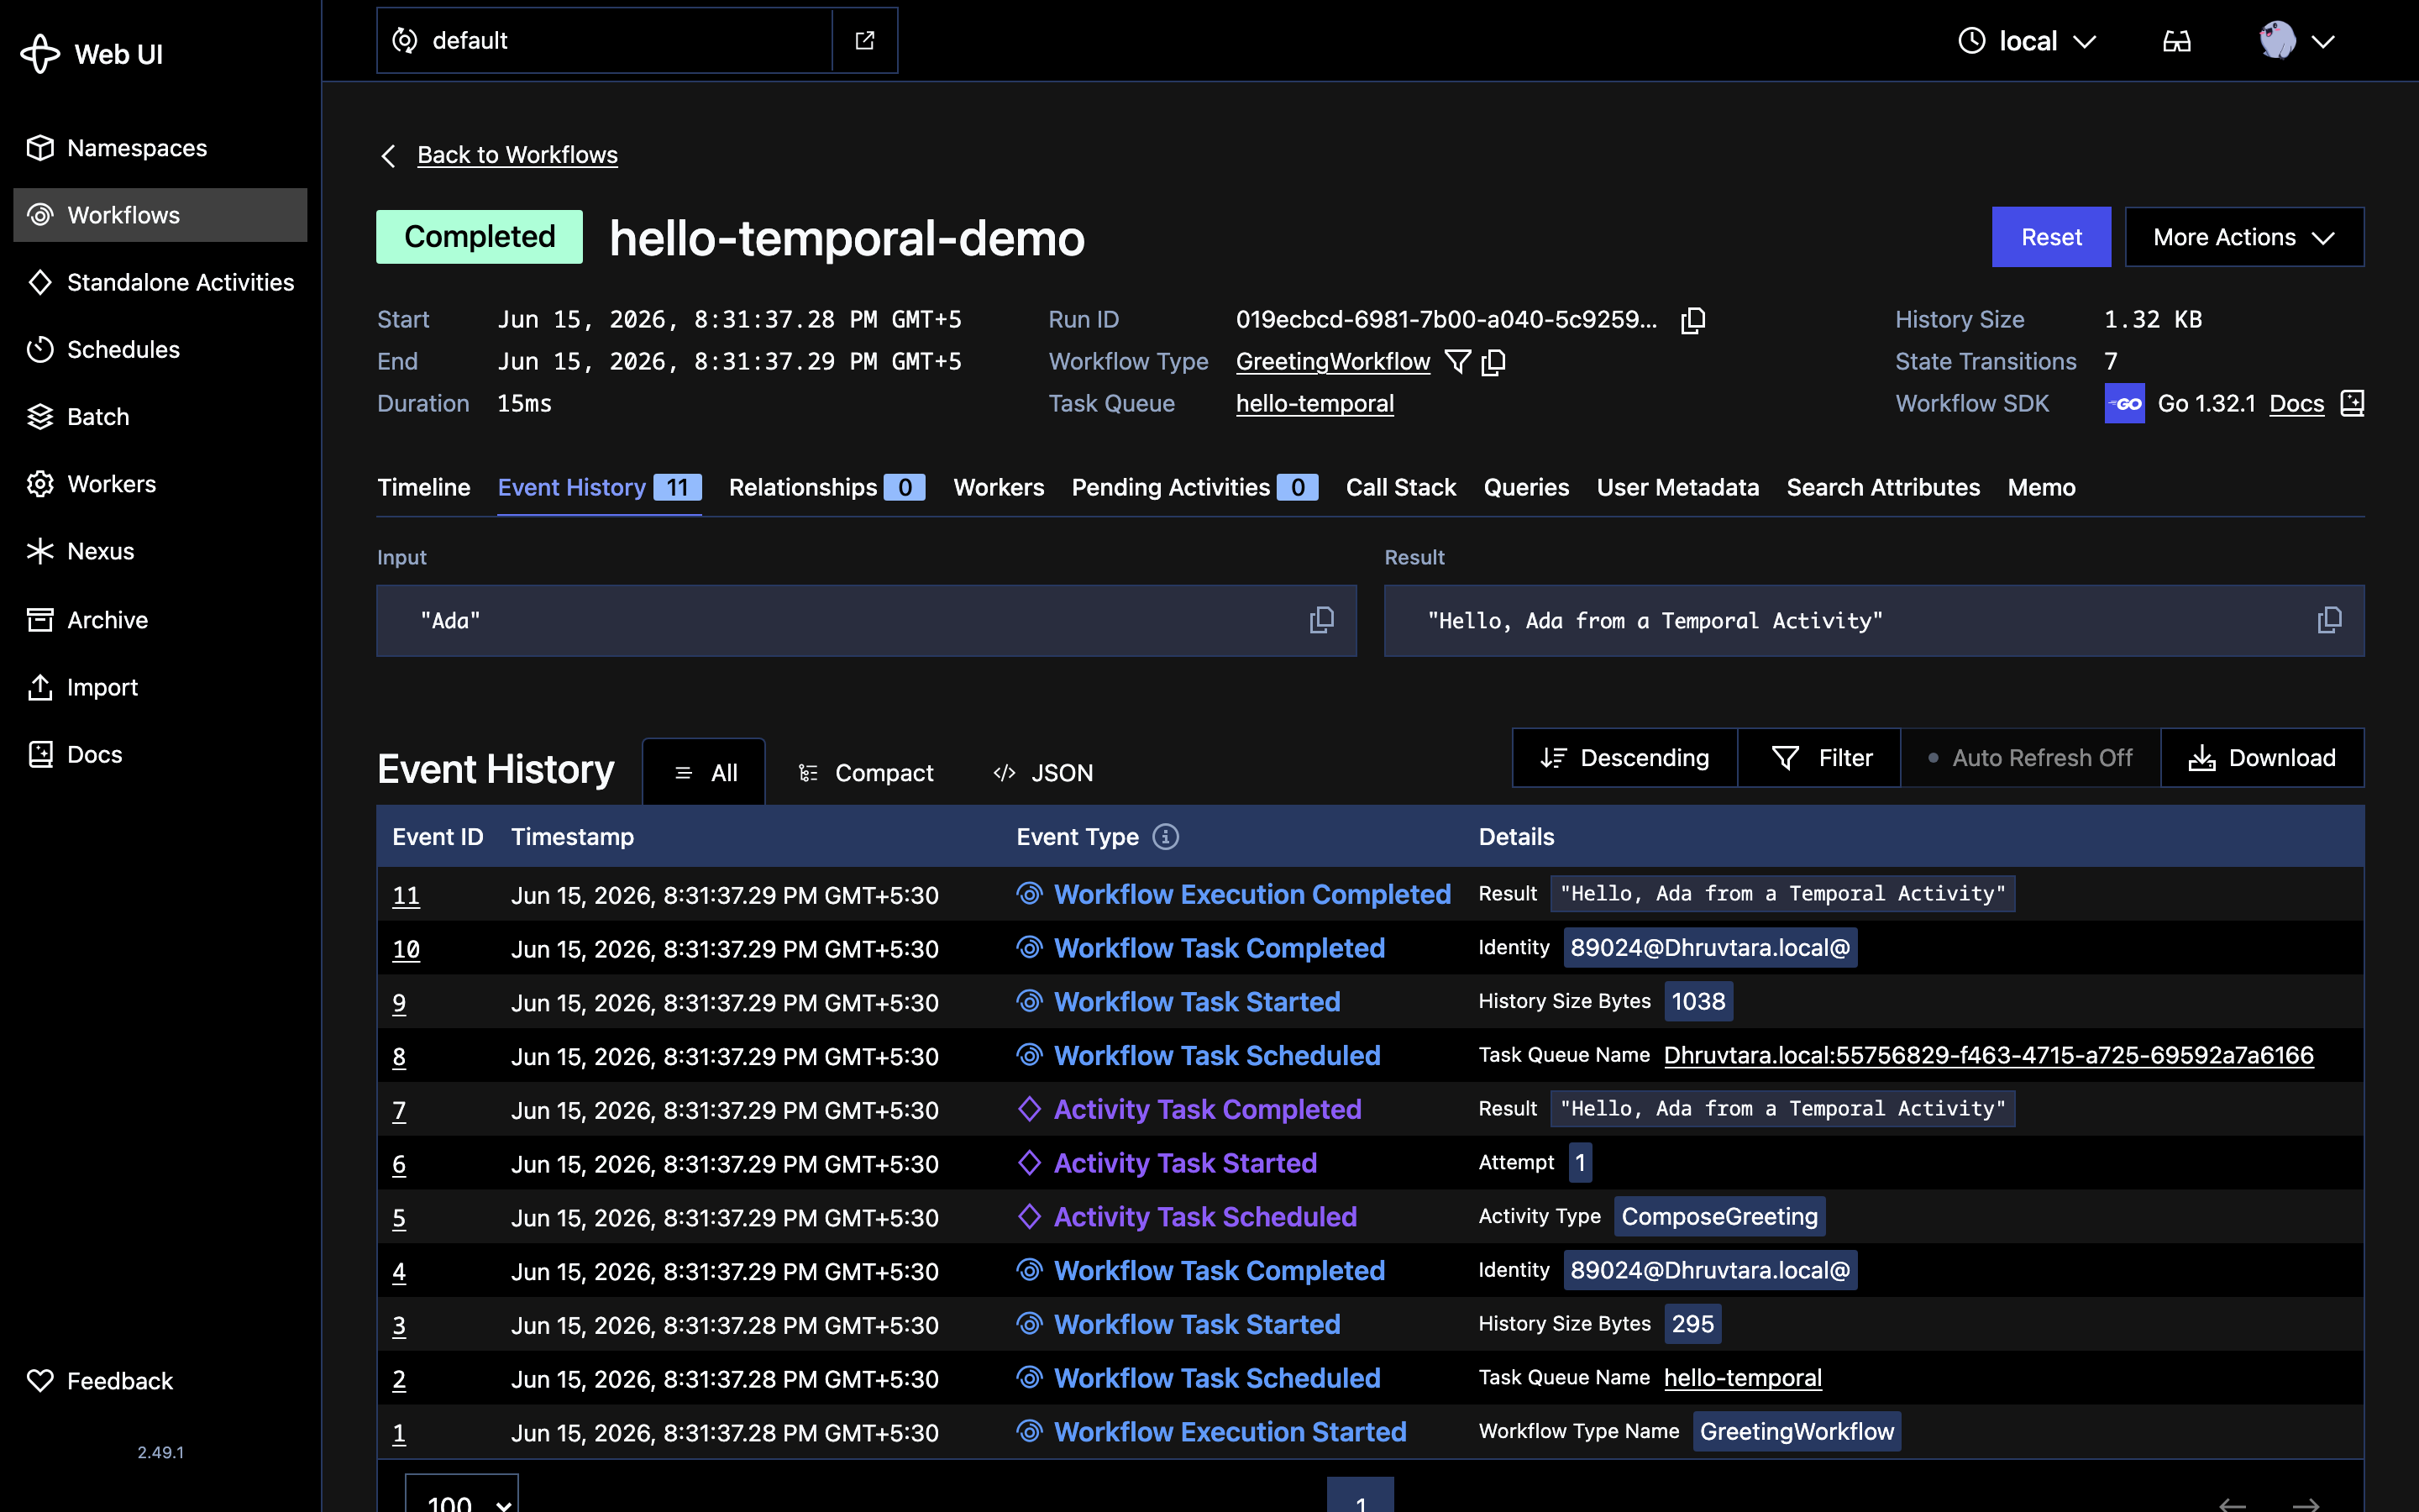Switch event view to All
2419x1512 pixels.
(705, 772)
